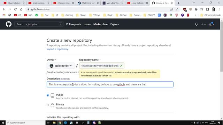The image size is (223, 125).
Task: Open the Gmail bookmark
Action: 4,15
